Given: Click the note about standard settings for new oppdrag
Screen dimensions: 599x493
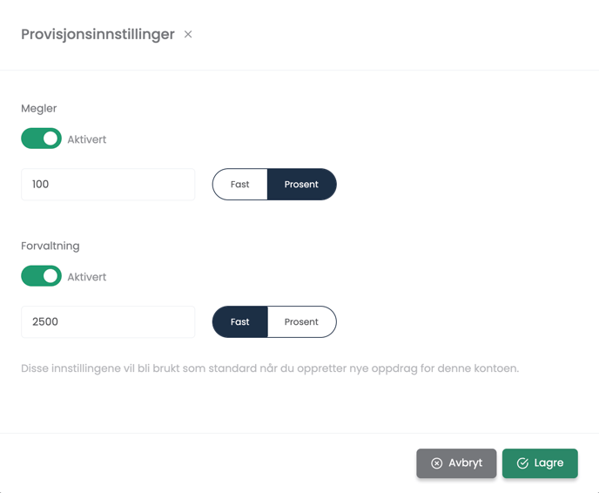Looking at the screenshot, I should click(270, 368).
